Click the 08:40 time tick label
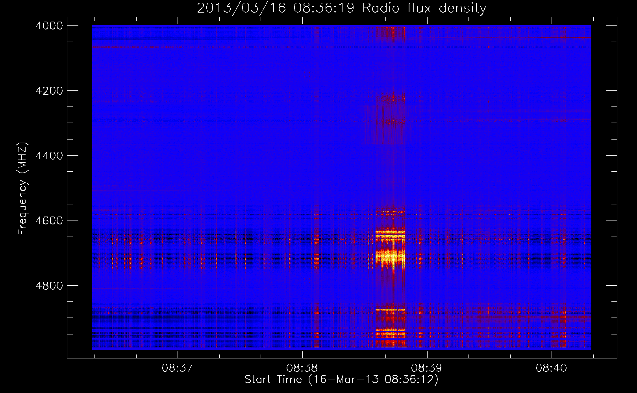637x393 pixels. click(x=551, y=368)
